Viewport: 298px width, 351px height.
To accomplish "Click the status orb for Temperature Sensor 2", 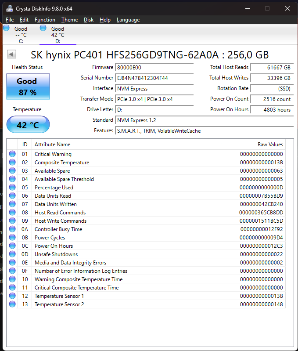I will 12,304.
